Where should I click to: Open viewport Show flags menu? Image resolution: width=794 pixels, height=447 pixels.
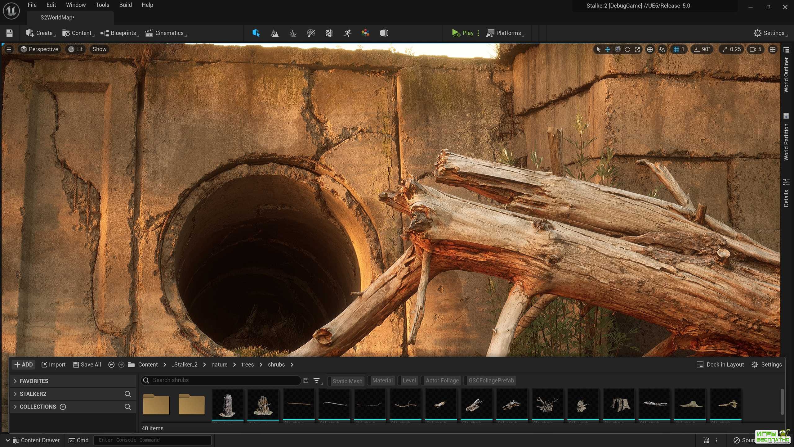(x=99, y=49)
